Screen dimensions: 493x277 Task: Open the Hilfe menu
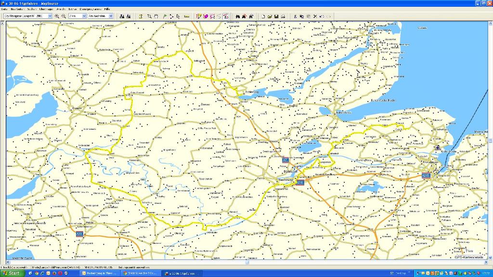point(107,9)
